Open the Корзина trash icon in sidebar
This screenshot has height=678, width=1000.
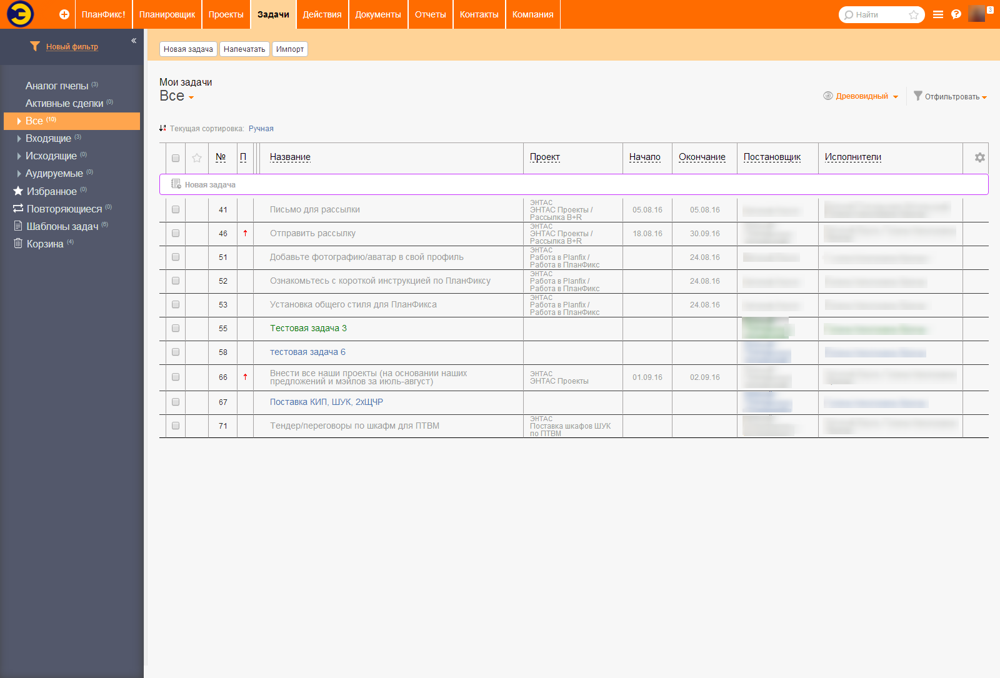click(18, 244)
